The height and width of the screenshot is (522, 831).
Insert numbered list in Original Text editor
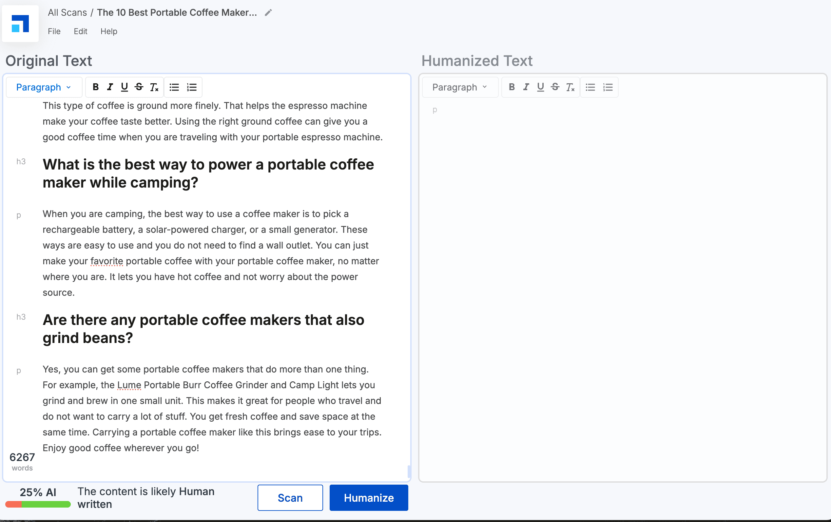(192, 87)
